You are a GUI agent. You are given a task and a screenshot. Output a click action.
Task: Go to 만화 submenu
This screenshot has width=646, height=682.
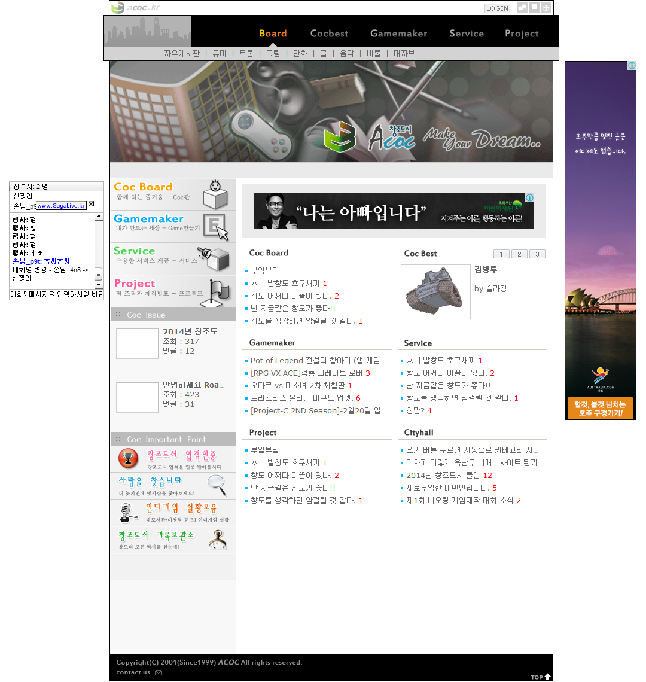tap(300, 53)
